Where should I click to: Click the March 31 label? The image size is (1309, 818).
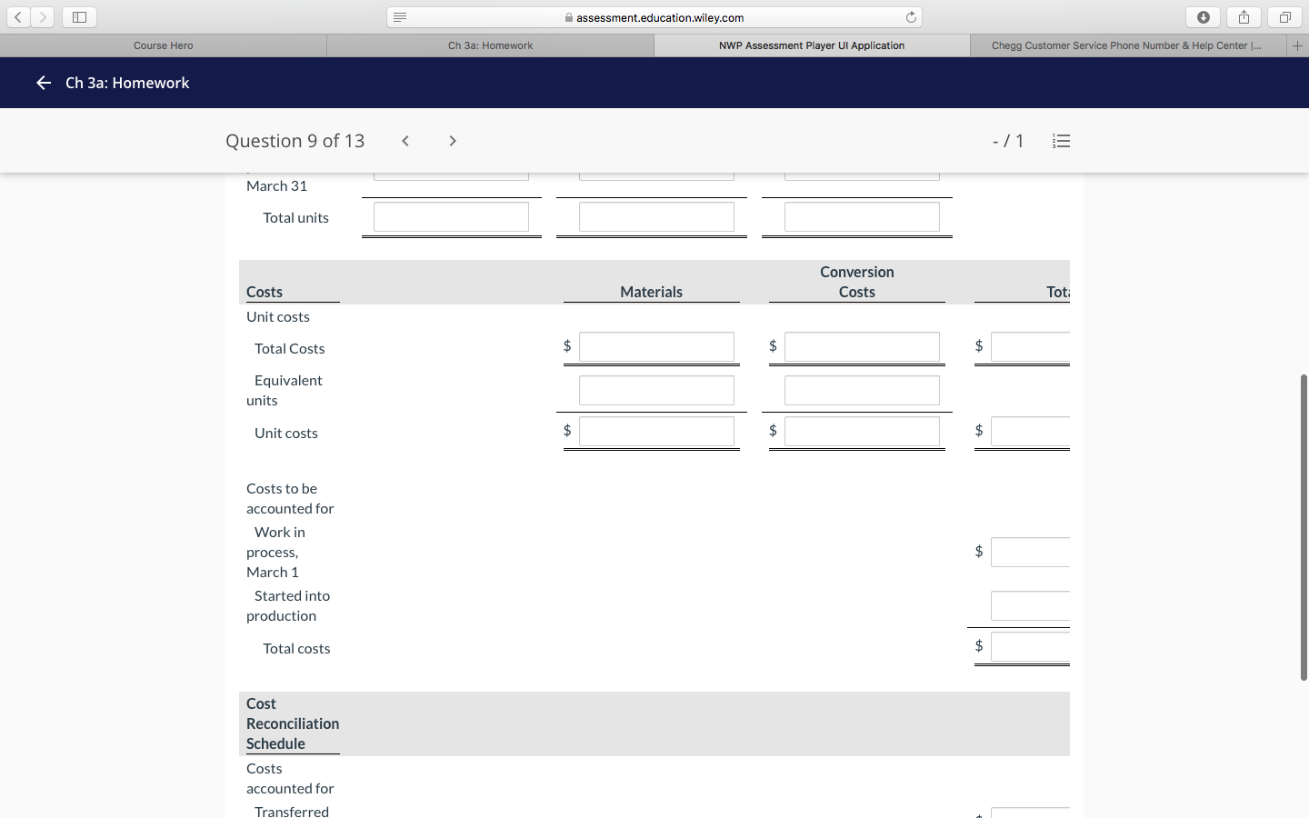point(277,186)
